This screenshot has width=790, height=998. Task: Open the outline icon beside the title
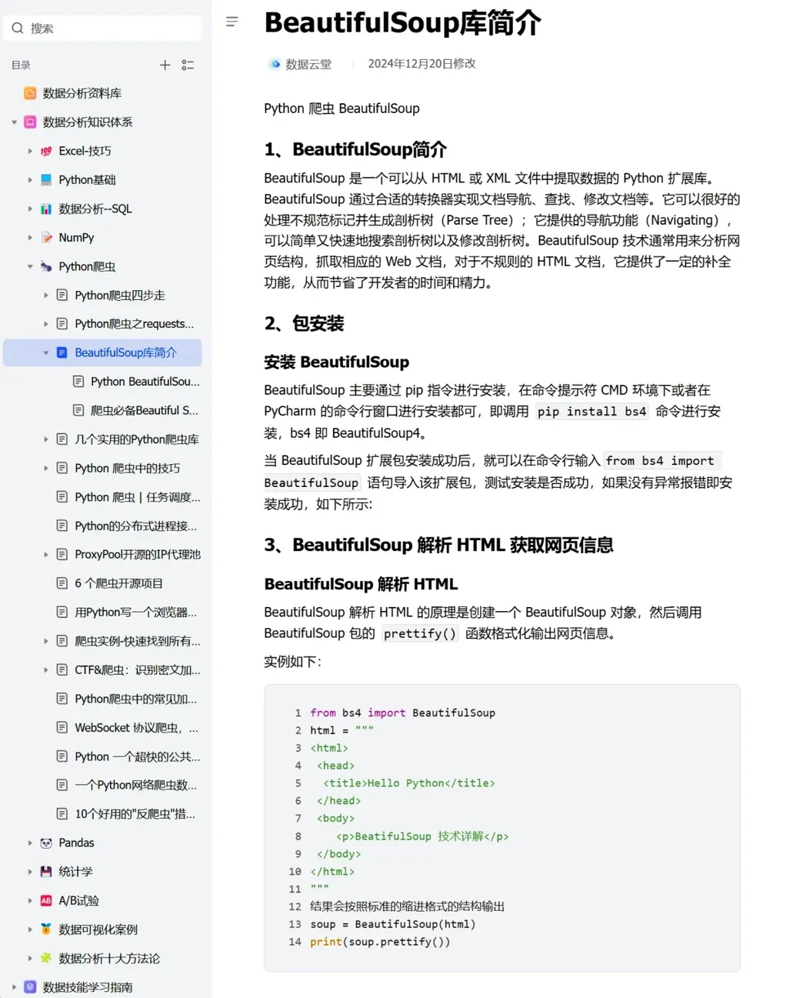click(232, 22)
